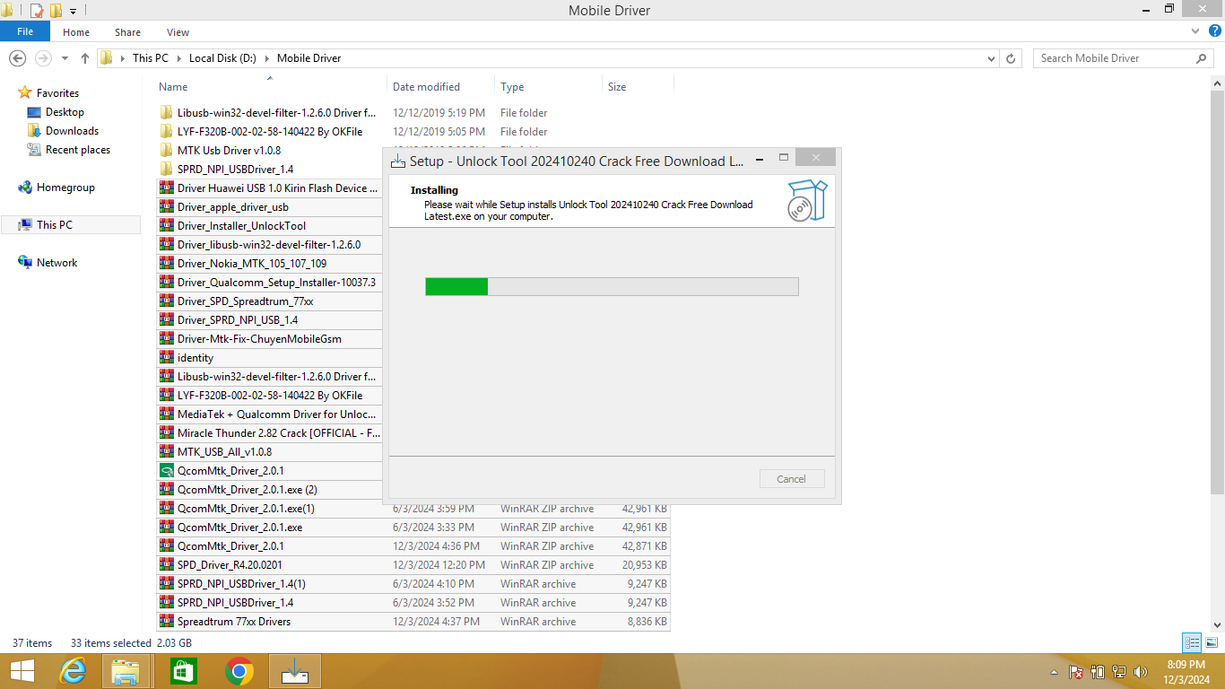Open the Customize Quick Access Toolbar dropdown
The width and height of the screenshot is (1225, 689).
pos(74,11)
